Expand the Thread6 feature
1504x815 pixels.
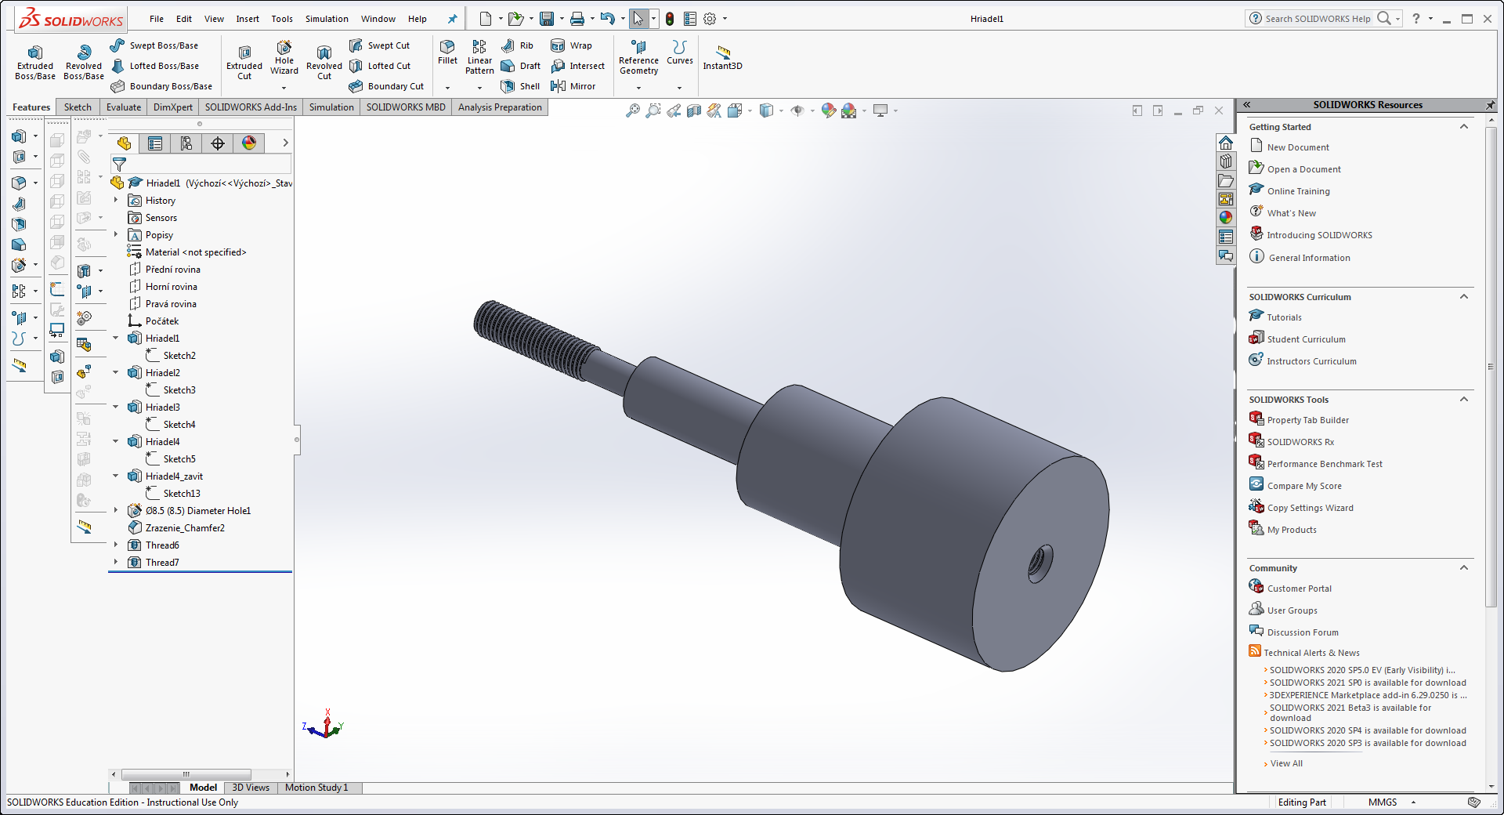pos(116,545)
